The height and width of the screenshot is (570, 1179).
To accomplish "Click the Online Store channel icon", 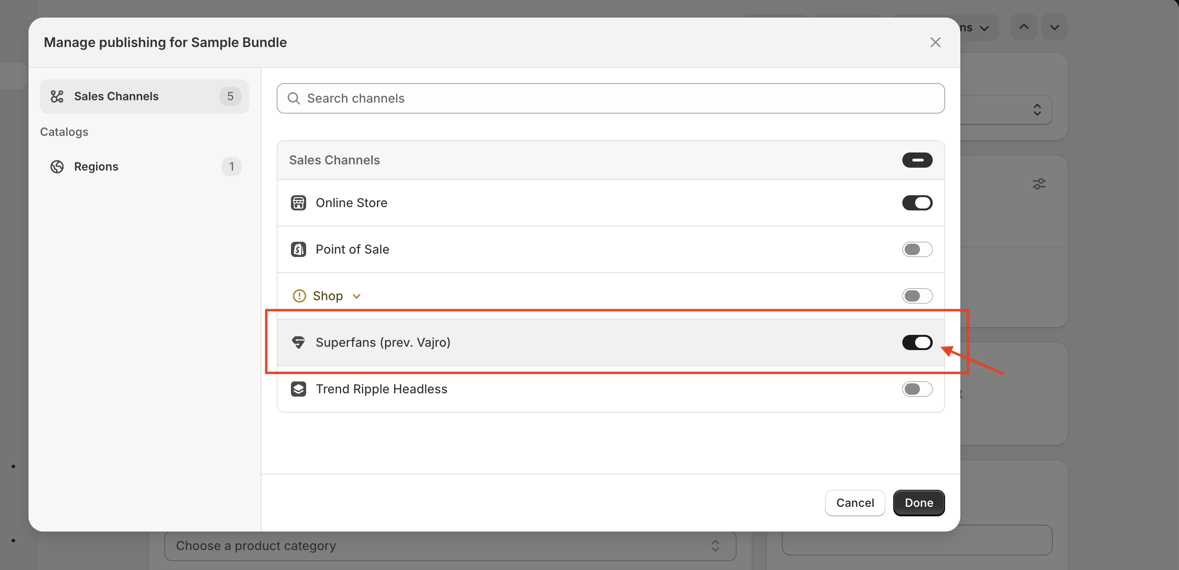I will point(298,203).
